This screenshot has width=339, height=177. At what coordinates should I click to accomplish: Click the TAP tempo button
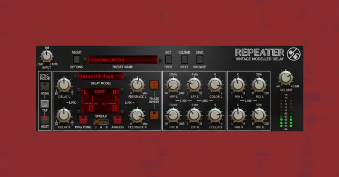45,104
